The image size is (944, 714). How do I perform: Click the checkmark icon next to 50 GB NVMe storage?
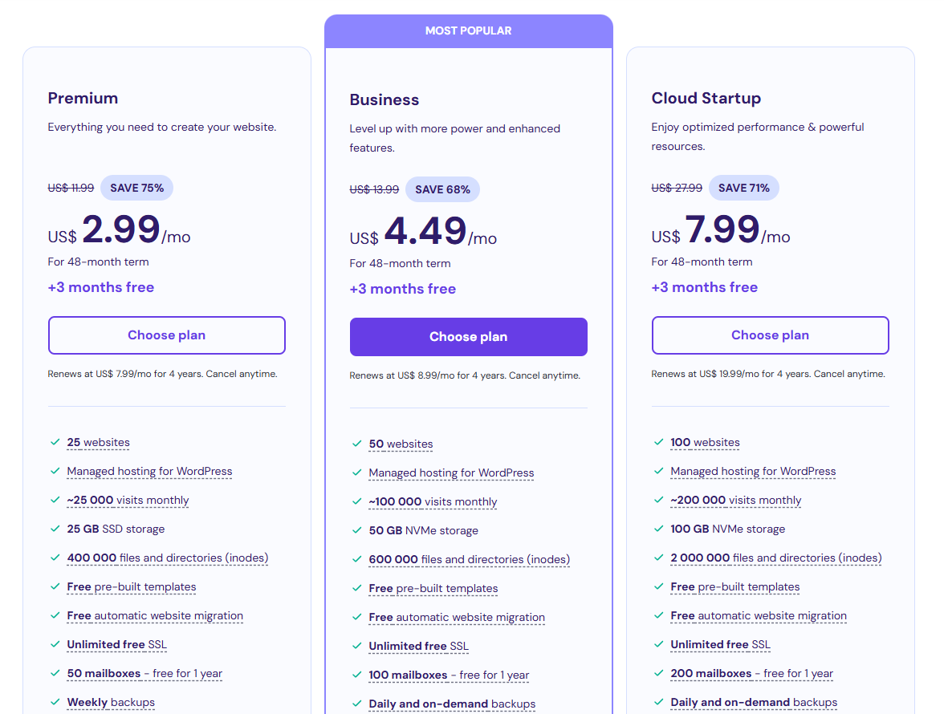tap(357, 530)
